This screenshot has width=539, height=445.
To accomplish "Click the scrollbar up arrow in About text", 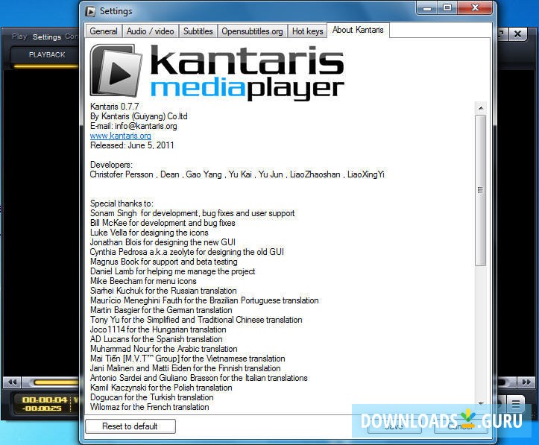I will (481, 108).
